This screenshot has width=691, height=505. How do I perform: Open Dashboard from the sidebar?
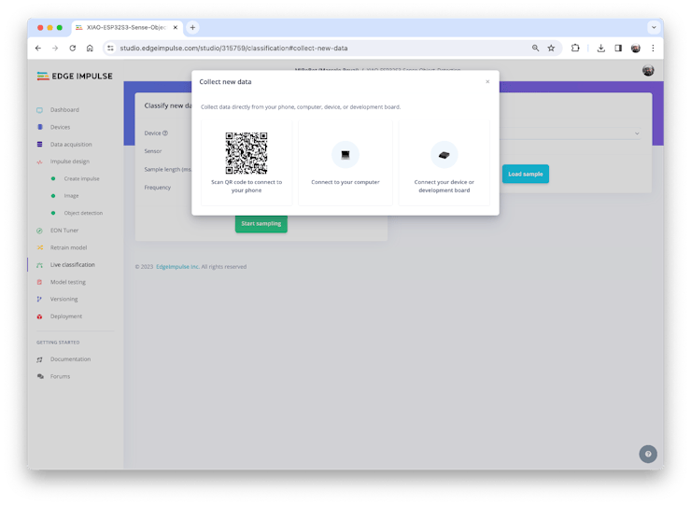(x=64, y=110)
